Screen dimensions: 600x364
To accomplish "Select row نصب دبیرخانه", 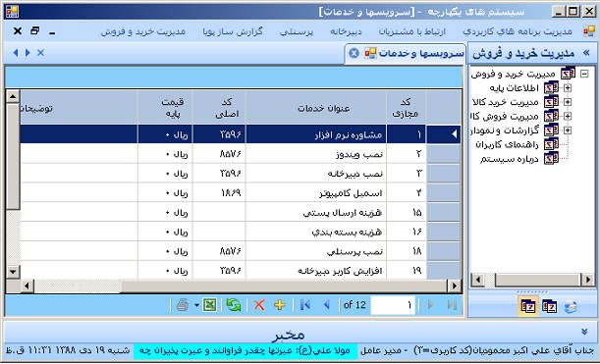I will click(241, 174).
